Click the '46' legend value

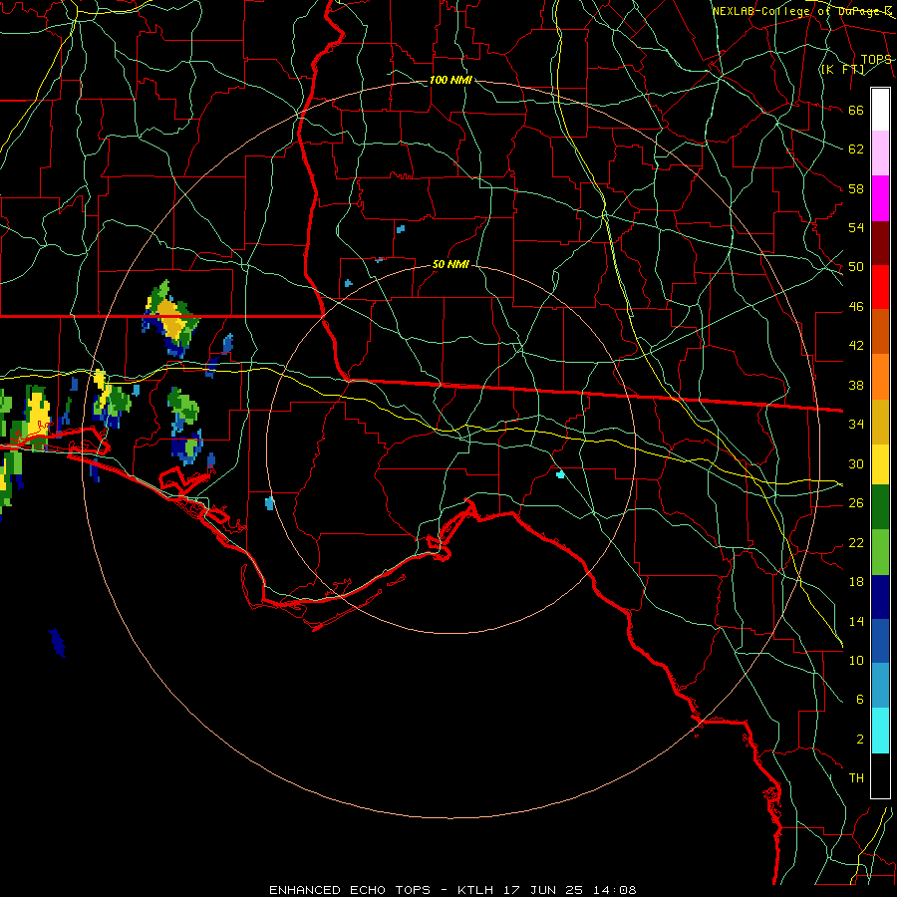point(856,307)
